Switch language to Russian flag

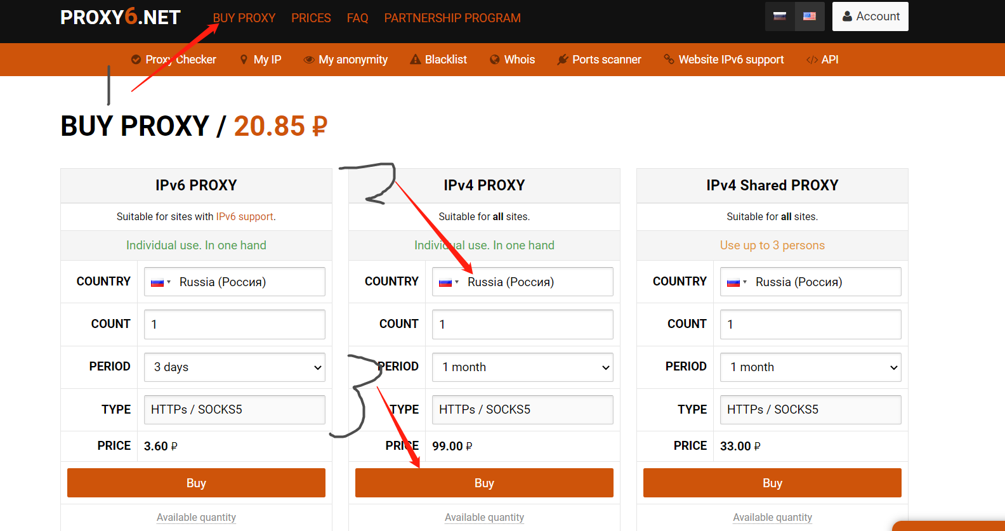[780, 16]
